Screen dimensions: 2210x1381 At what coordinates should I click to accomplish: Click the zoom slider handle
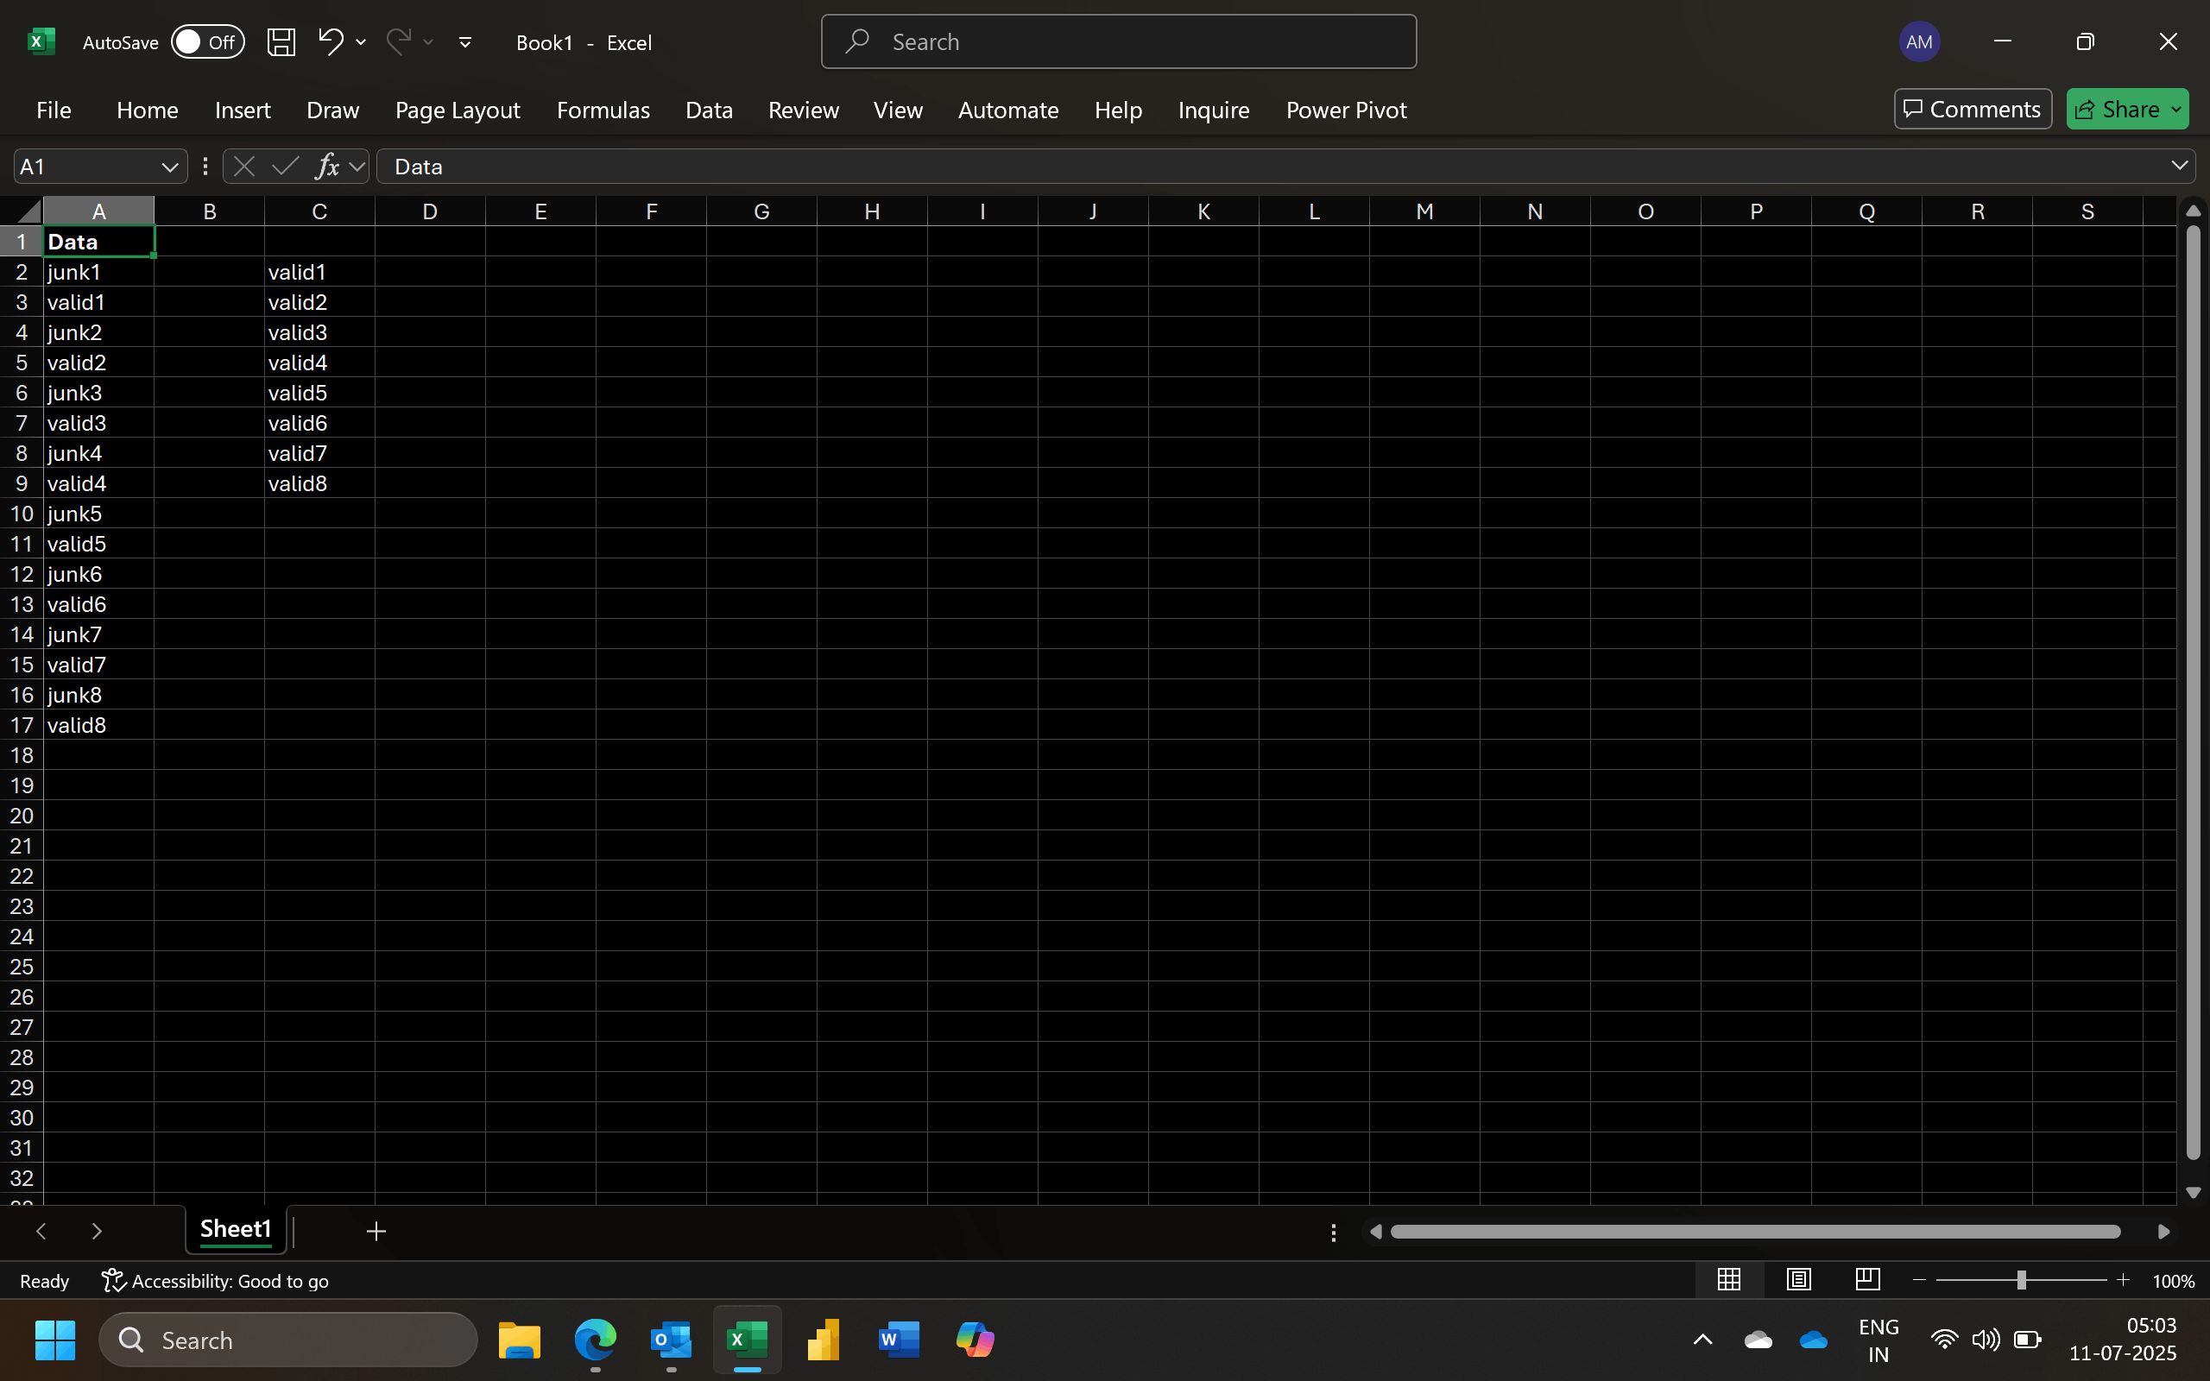(x=2021, y=1281)
